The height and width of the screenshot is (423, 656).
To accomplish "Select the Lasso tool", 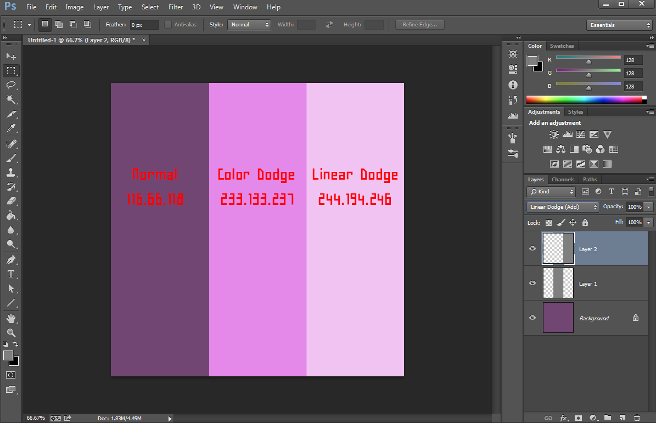I will click(11, 85).
